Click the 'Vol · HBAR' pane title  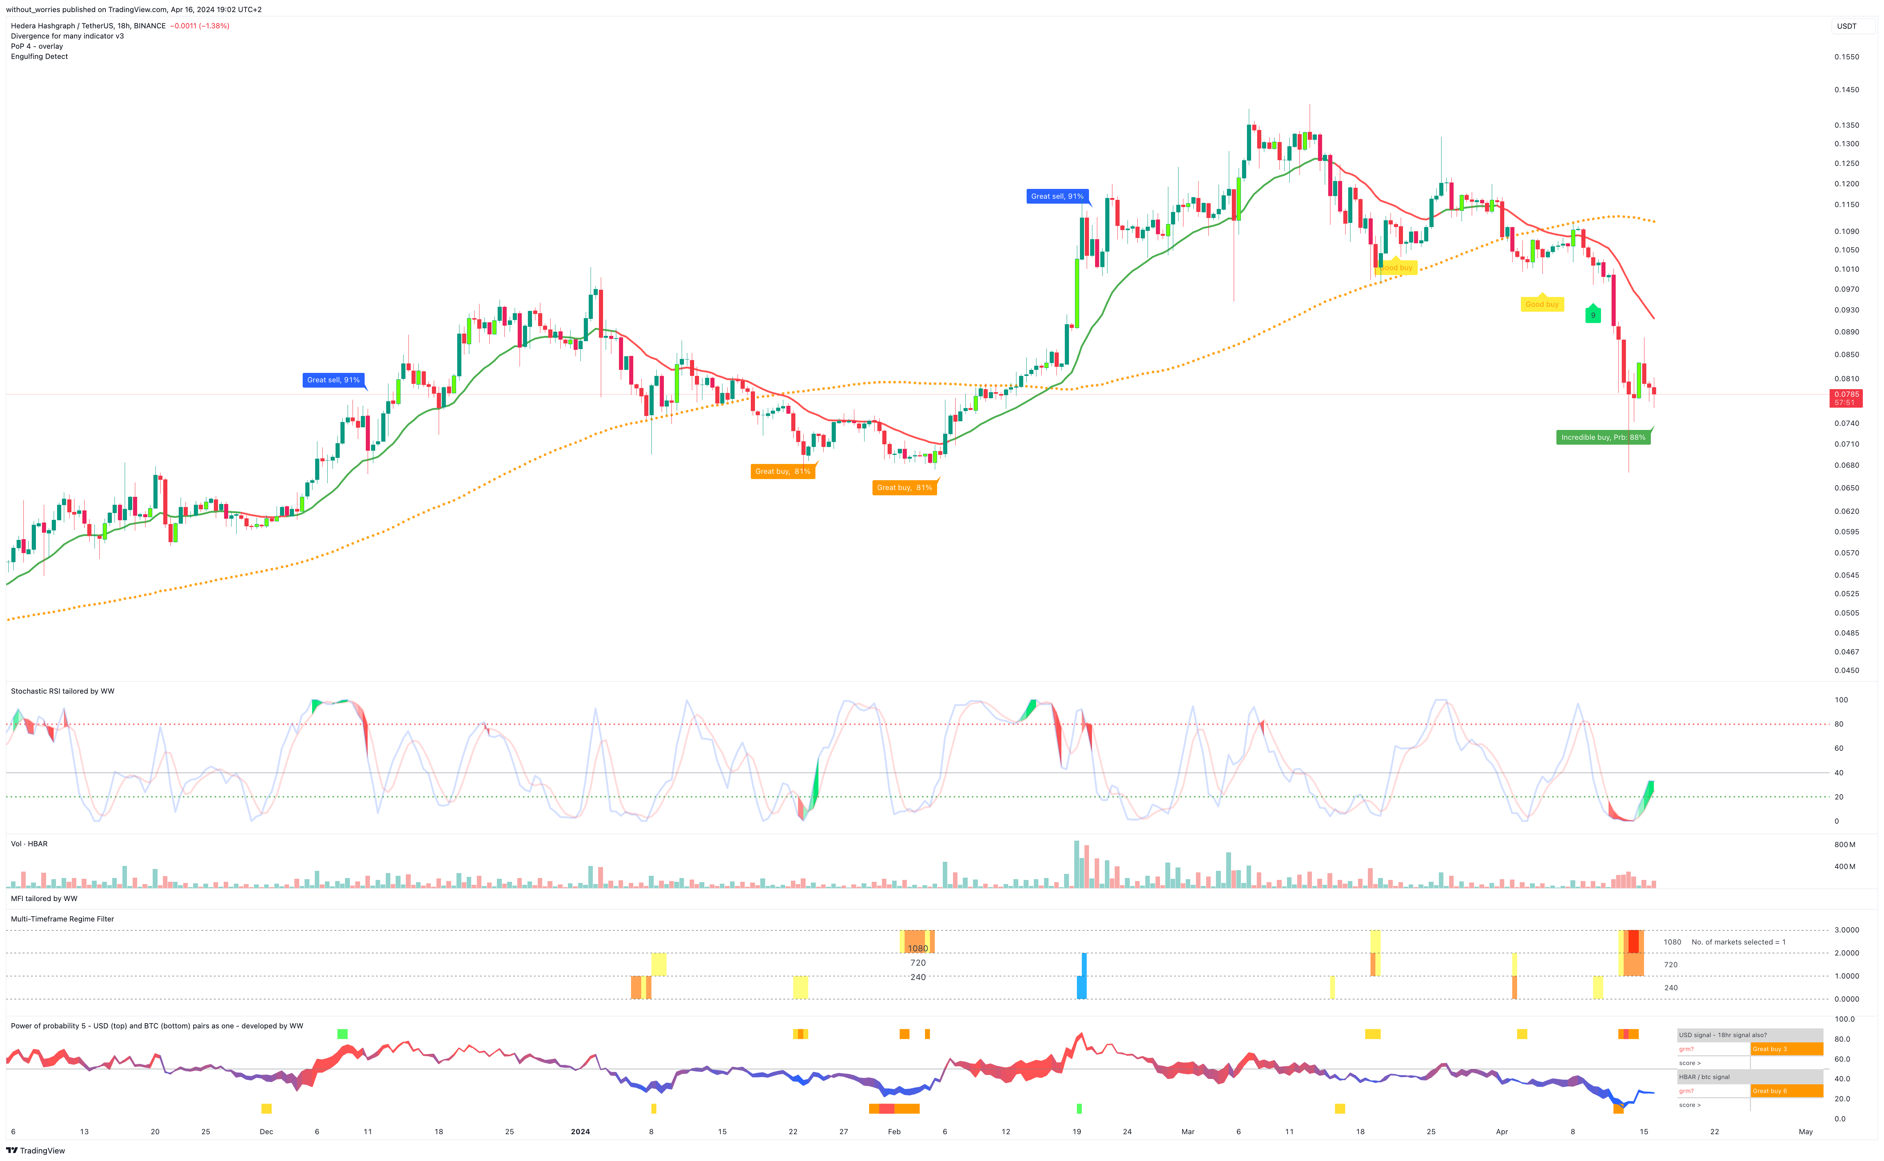[x=29, y=844]
